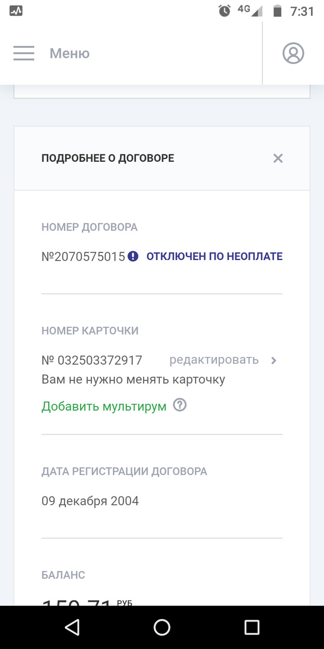Tap the ПОДРОБНЕЕ О ДОГОВОРЕ header
Image resolution: width=324 pixels, height=649 pixels.
pyautogui.click(x=108, y=159)
